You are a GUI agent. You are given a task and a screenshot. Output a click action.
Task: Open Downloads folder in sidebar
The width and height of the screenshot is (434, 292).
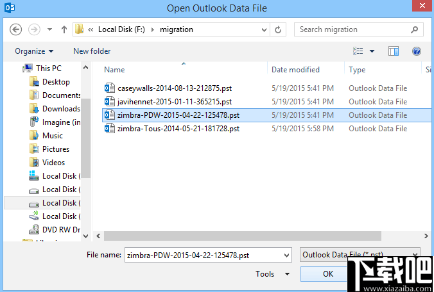pos(55,109)
